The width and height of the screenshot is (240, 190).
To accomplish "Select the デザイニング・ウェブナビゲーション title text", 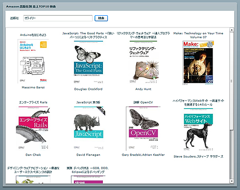I will pyautogui.click(x=33, y=170).
